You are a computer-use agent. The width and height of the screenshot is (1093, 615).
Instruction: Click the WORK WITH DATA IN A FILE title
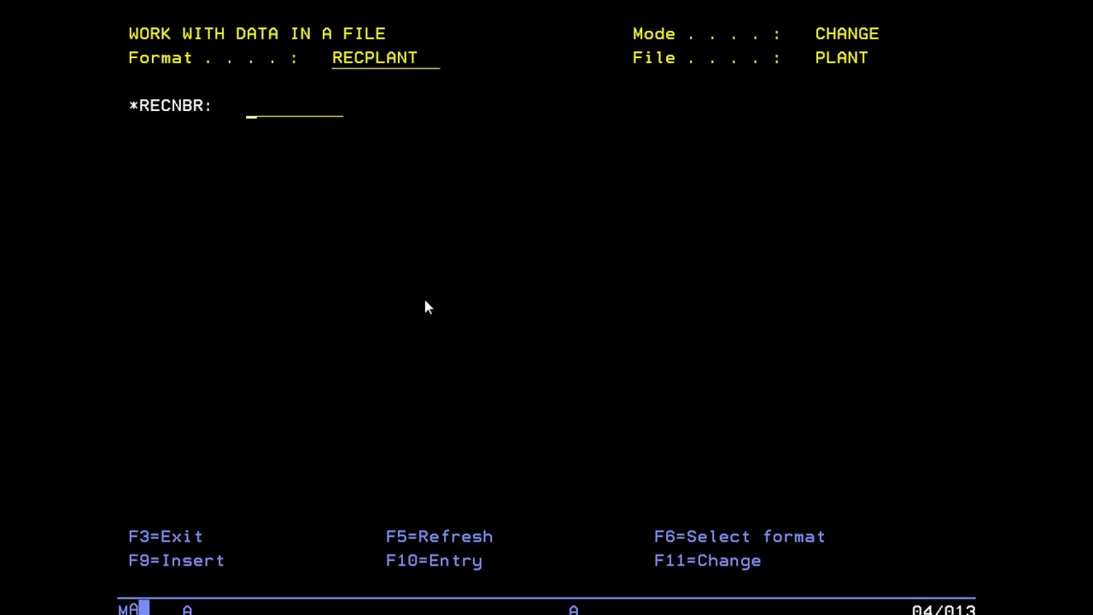257,34
